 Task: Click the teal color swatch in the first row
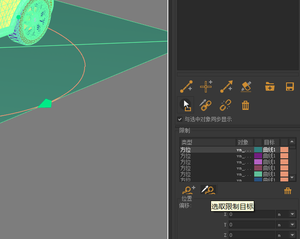(258, 150)
